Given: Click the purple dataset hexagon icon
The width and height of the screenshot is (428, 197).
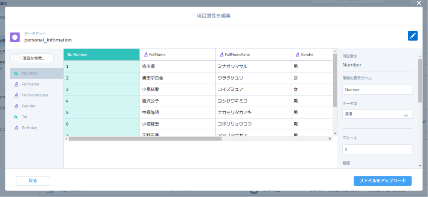Looking at the screenshot, I should click(x=15, y=37).
